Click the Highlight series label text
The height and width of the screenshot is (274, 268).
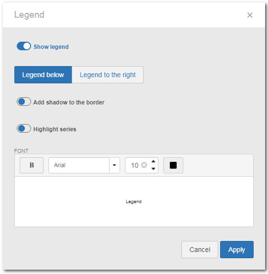point(55,129)
